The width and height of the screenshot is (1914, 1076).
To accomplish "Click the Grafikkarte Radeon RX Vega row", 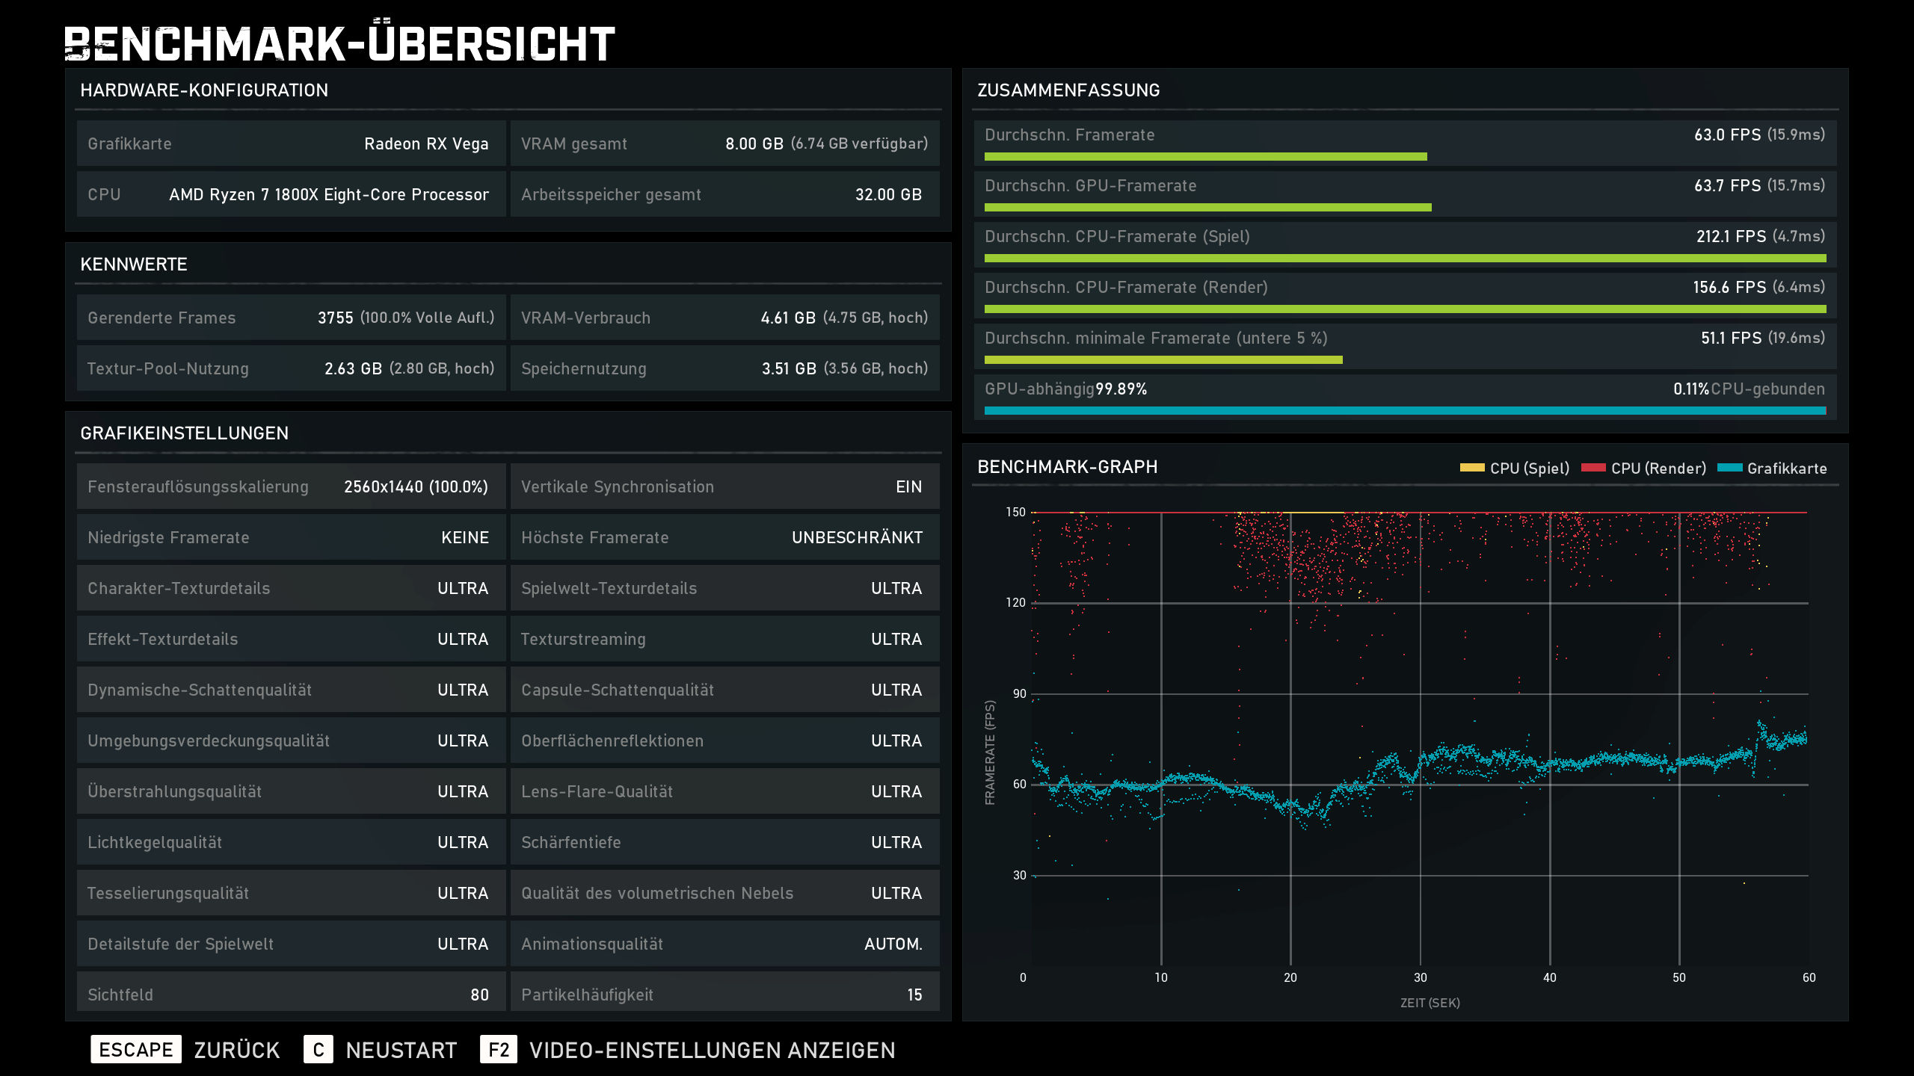I will [290, 143].
